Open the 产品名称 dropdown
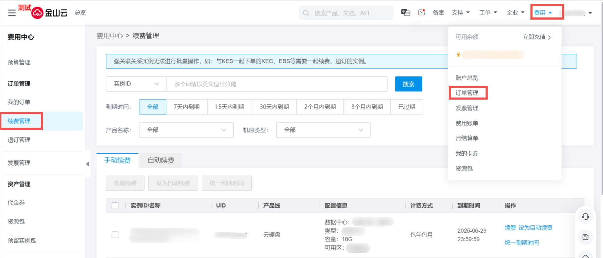603x258 pixels. tap(186, 130)
